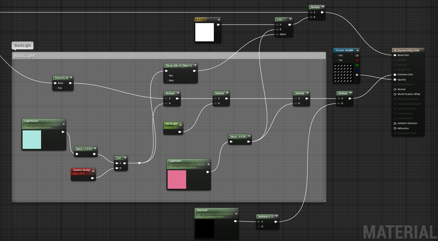Click the Emissive Color input pin

click(x=395, y=74)
